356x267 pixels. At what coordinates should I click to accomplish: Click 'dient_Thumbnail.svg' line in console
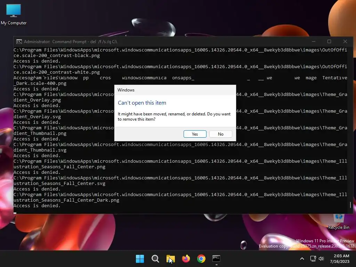(40, 150)
